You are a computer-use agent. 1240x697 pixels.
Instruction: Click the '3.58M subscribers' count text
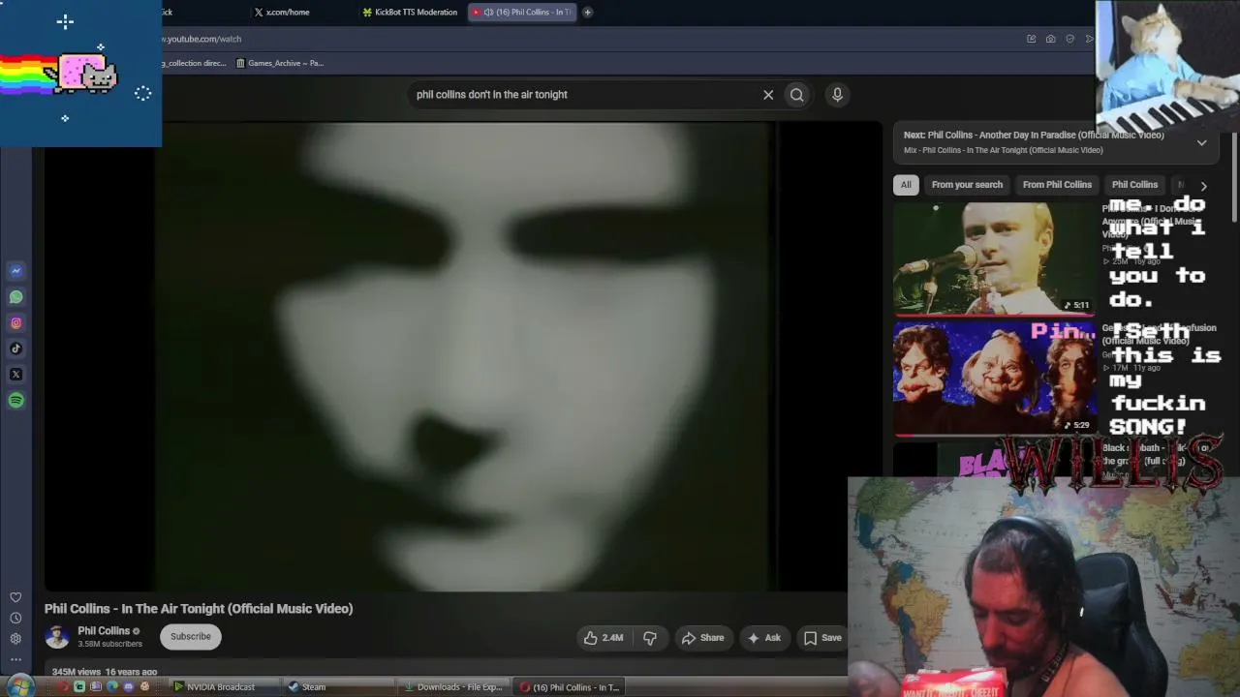(x=109, y=645)
